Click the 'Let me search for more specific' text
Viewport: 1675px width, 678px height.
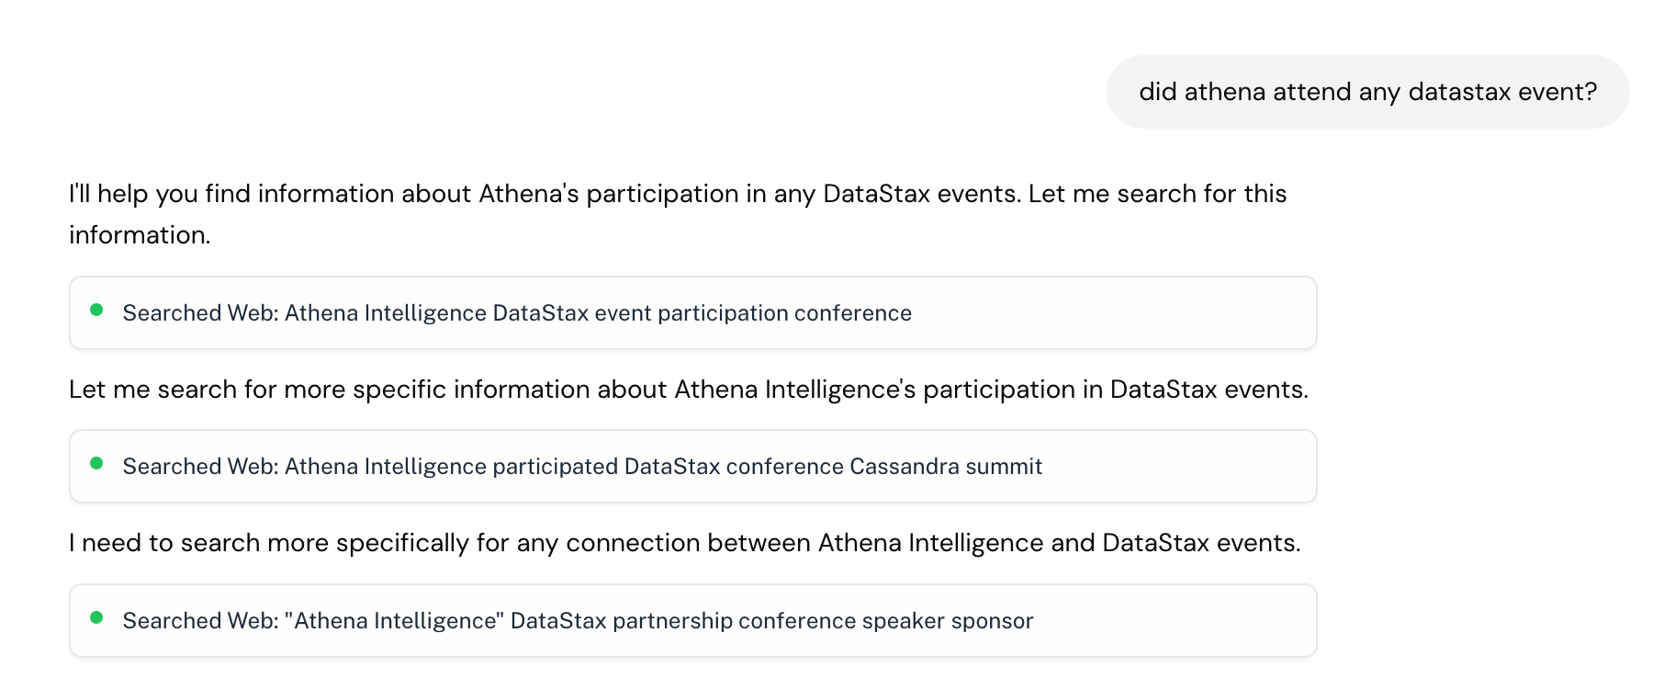pyautogui.click(x=367, y=390)
